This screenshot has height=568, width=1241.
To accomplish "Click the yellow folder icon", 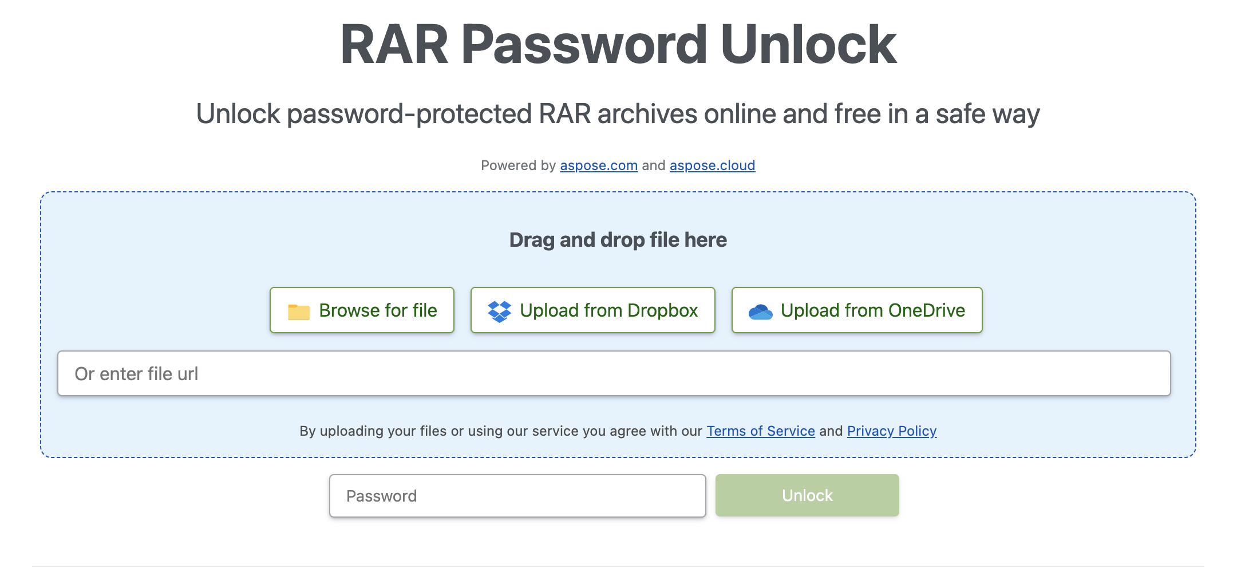I will 298,311.
